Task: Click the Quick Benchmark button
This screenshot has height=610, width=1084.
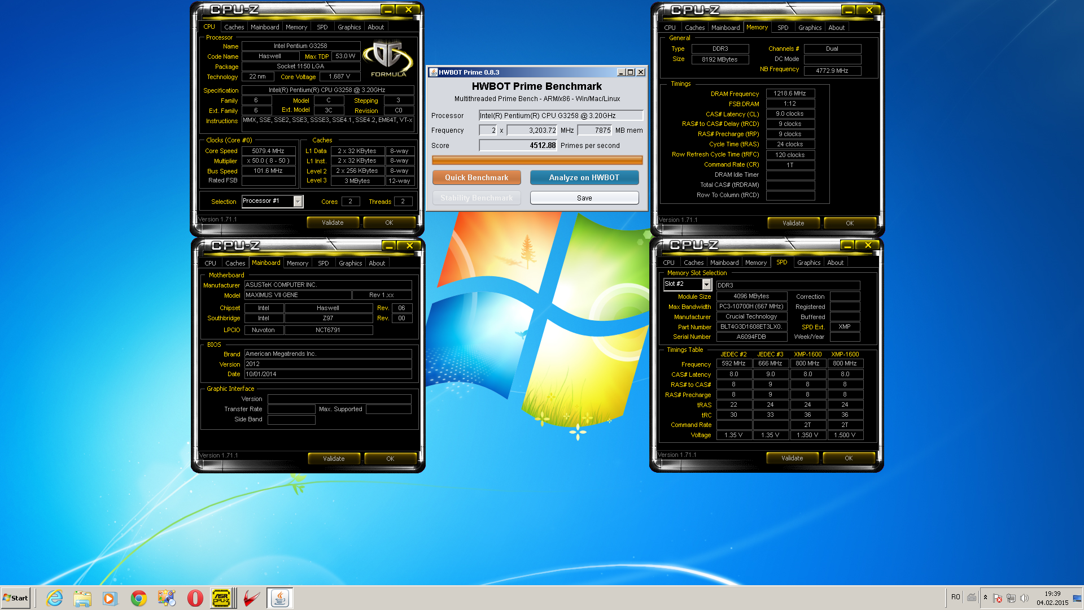Action: pyautogui.click(x=477, y=177)
